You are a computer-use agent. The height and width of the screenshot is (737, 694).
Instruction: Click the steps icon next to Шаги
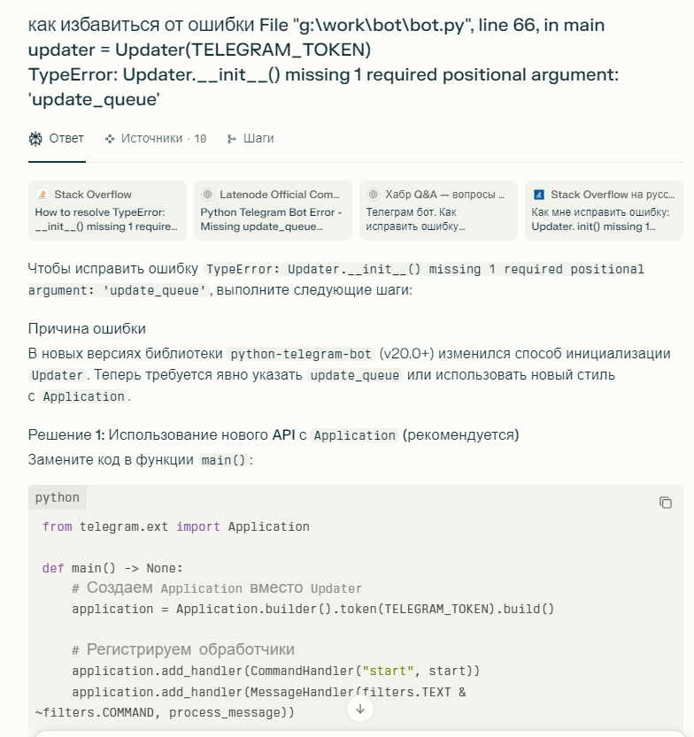[232, 138]
